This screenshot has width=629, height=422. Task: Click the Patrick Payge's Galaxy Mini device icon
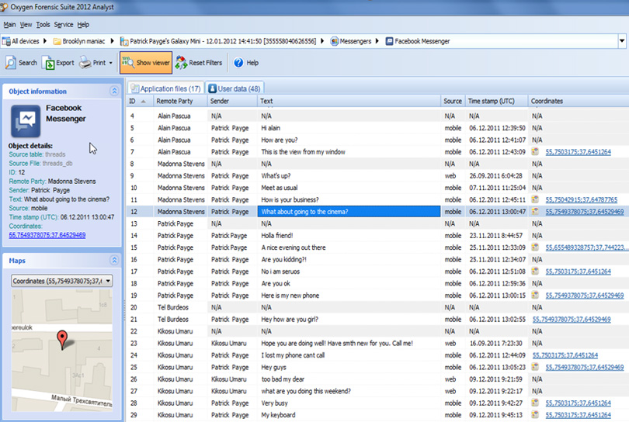124,41
